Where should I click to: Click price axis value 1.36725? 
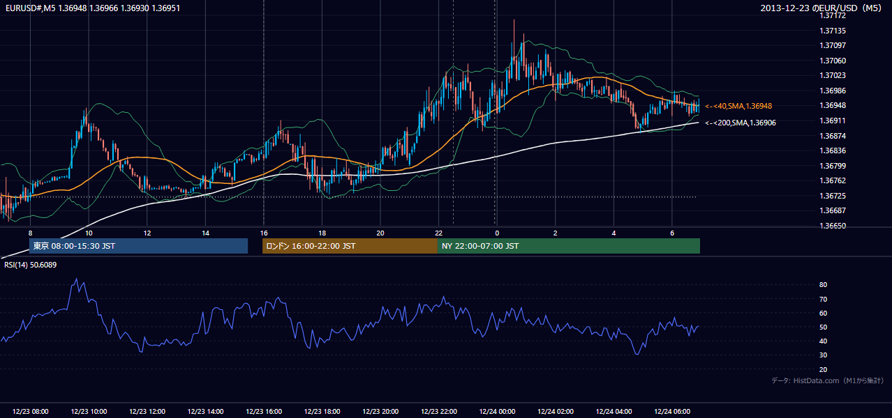[833, 196]
